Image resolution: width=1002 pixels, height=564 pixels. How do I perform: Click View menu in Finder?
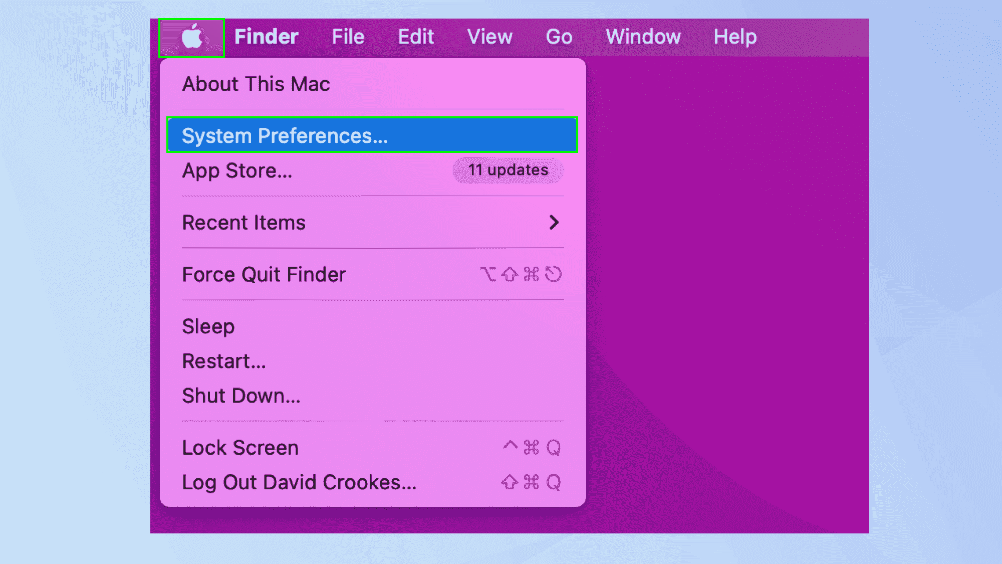pos(488,36)
